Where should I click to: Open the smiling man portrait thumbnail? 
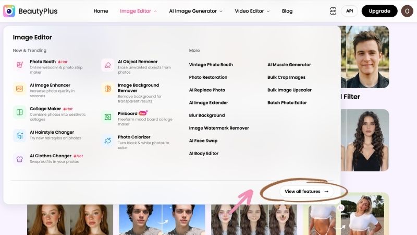365,57
